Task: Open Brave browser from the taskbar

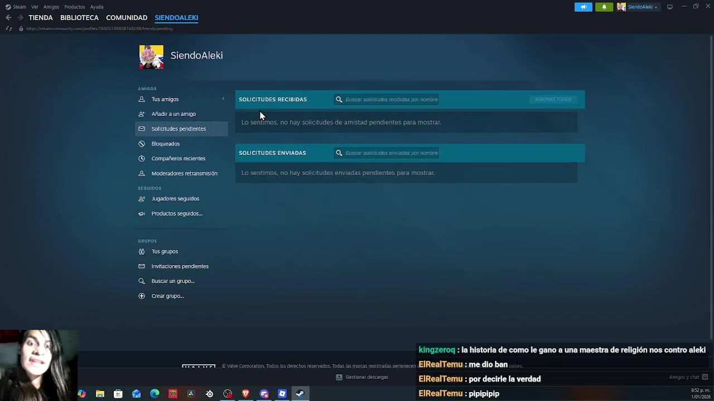Action: [x=245, y=394]
